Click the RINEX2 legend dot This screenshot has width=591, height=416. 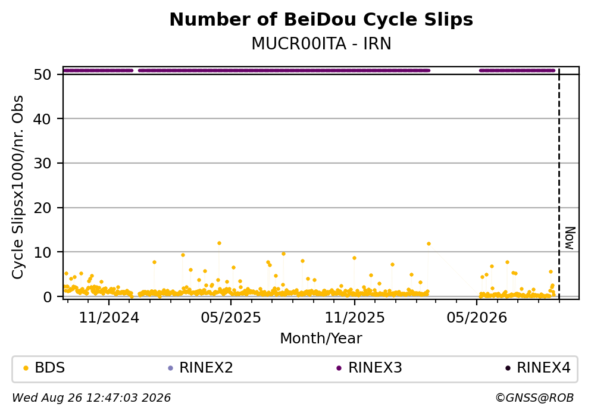click(x=170, y=368)
